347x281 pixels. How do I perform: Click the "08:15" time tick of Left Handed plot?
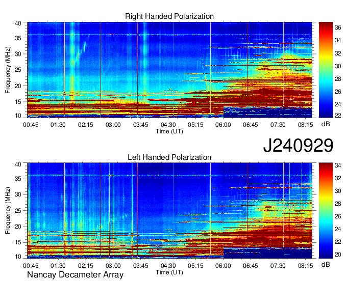305,266
